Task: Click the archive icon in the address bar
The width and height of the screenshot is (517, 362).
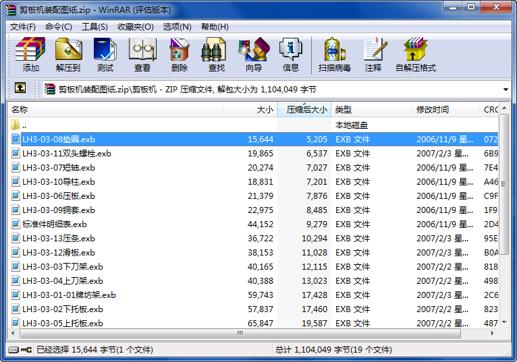Action: 49,89
